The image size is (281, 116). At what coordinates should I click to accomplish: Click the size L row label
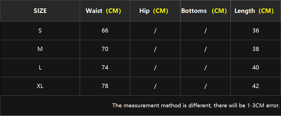click(x=40, y=68)
